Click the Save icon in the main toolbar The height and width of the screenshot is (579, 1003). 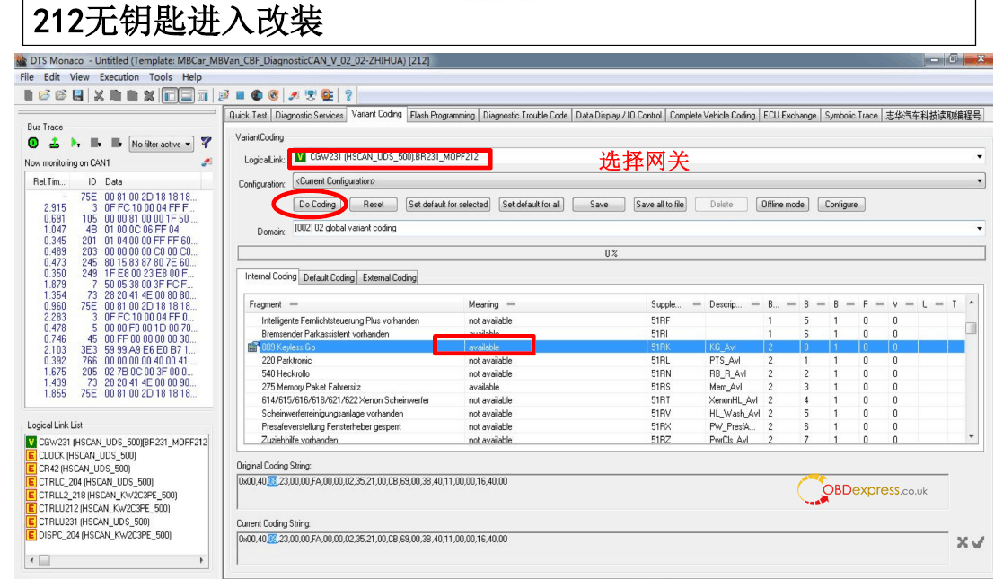[78, 95]
